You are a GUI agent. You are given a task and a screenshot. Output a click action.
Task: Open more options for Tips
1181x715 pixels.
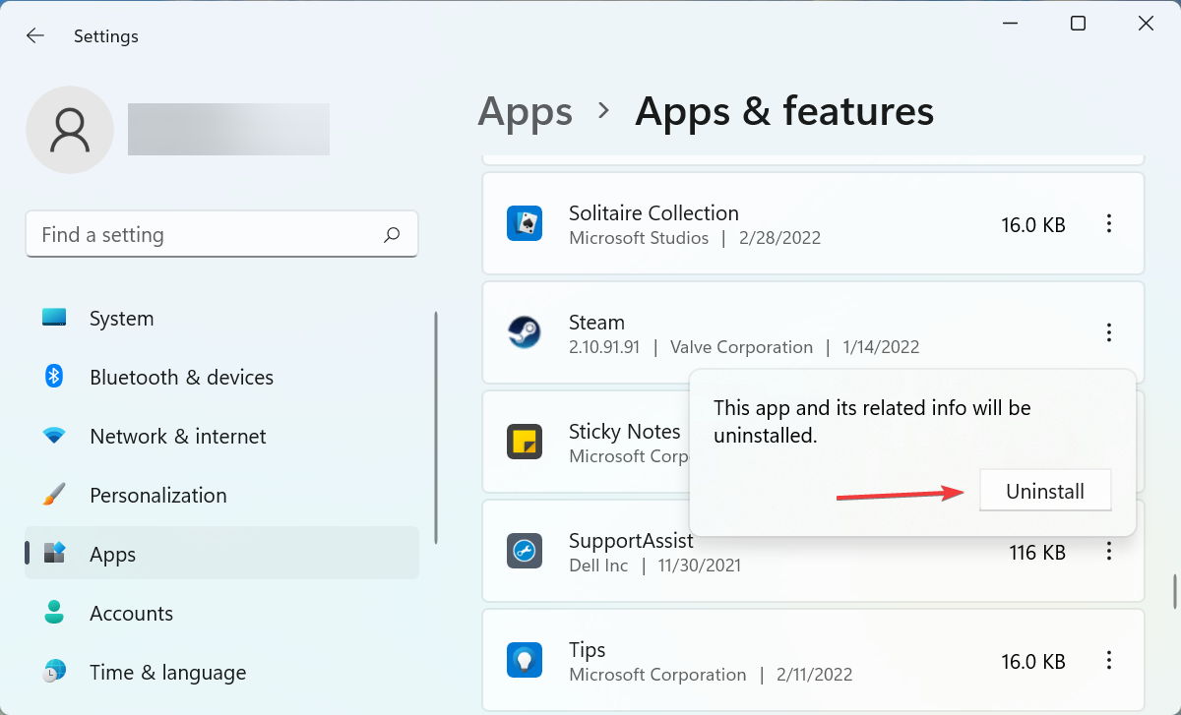point(1109,660)
